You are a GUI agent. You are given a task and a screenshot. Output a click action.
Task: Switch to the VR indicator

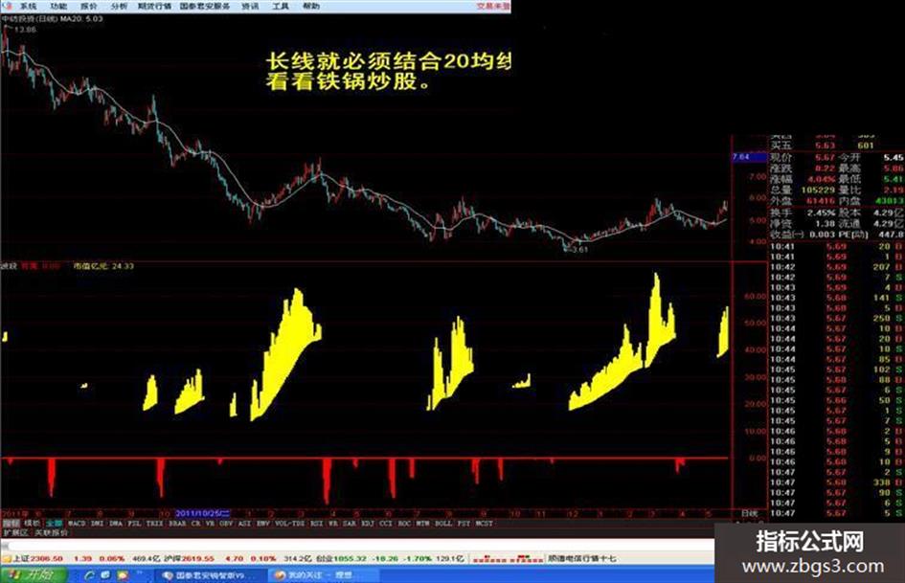coord(210,524)
